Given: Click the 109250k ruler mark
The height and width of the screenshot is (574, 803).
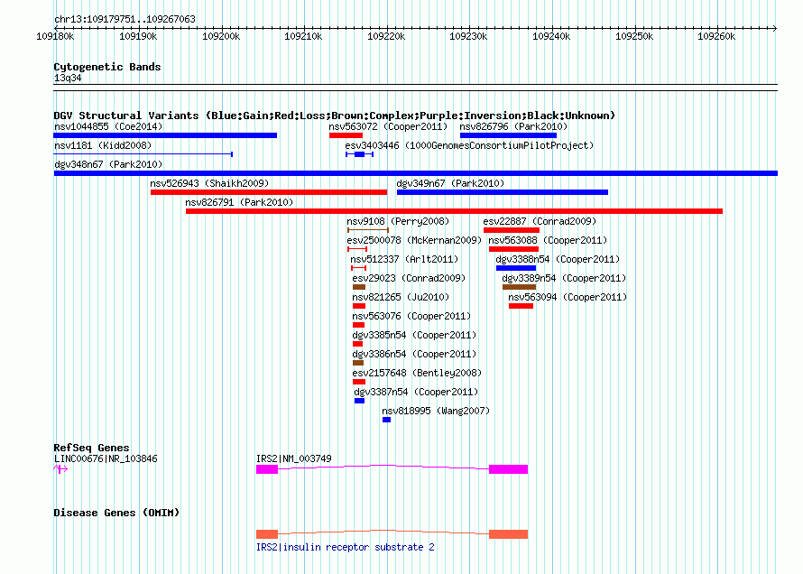Looking at the screenshot, I should [x=634, y=36].
